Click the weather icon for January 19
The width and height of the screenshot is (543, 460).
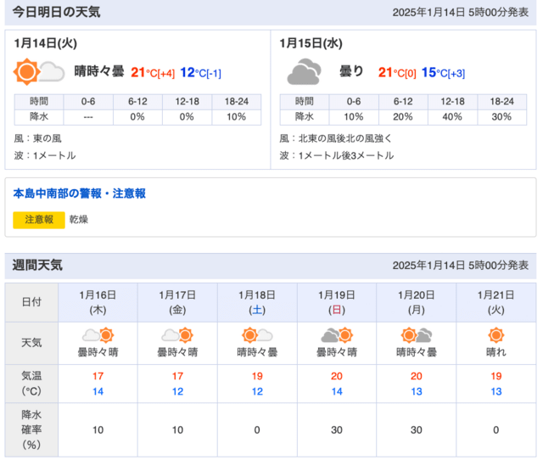[x=337, y=334]
